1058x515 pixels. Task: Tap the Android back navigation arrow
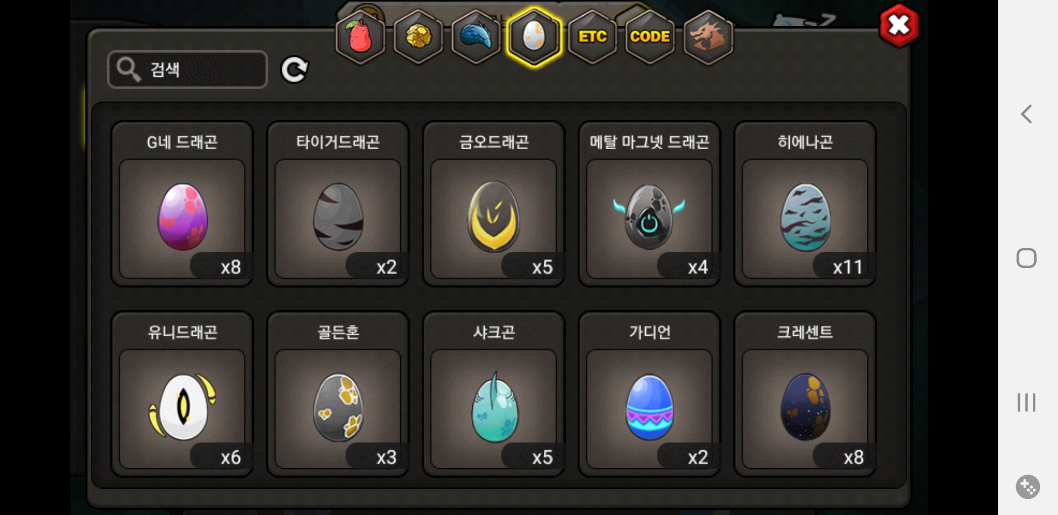pyautogui.click(x=1027, y=114)
